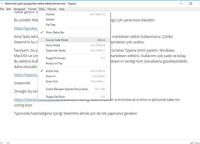The image size is (200, 144).
Task: Choose Outline from the View menu
Action: 74,14
